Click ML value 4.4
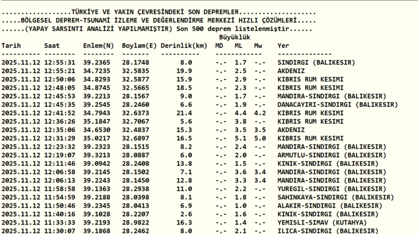418x234 pixels. (241, 113)
